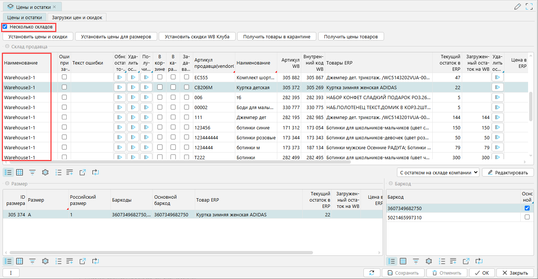
Task: Tick the В корзине checkbox for article EC555
Action: pos(160,77)
